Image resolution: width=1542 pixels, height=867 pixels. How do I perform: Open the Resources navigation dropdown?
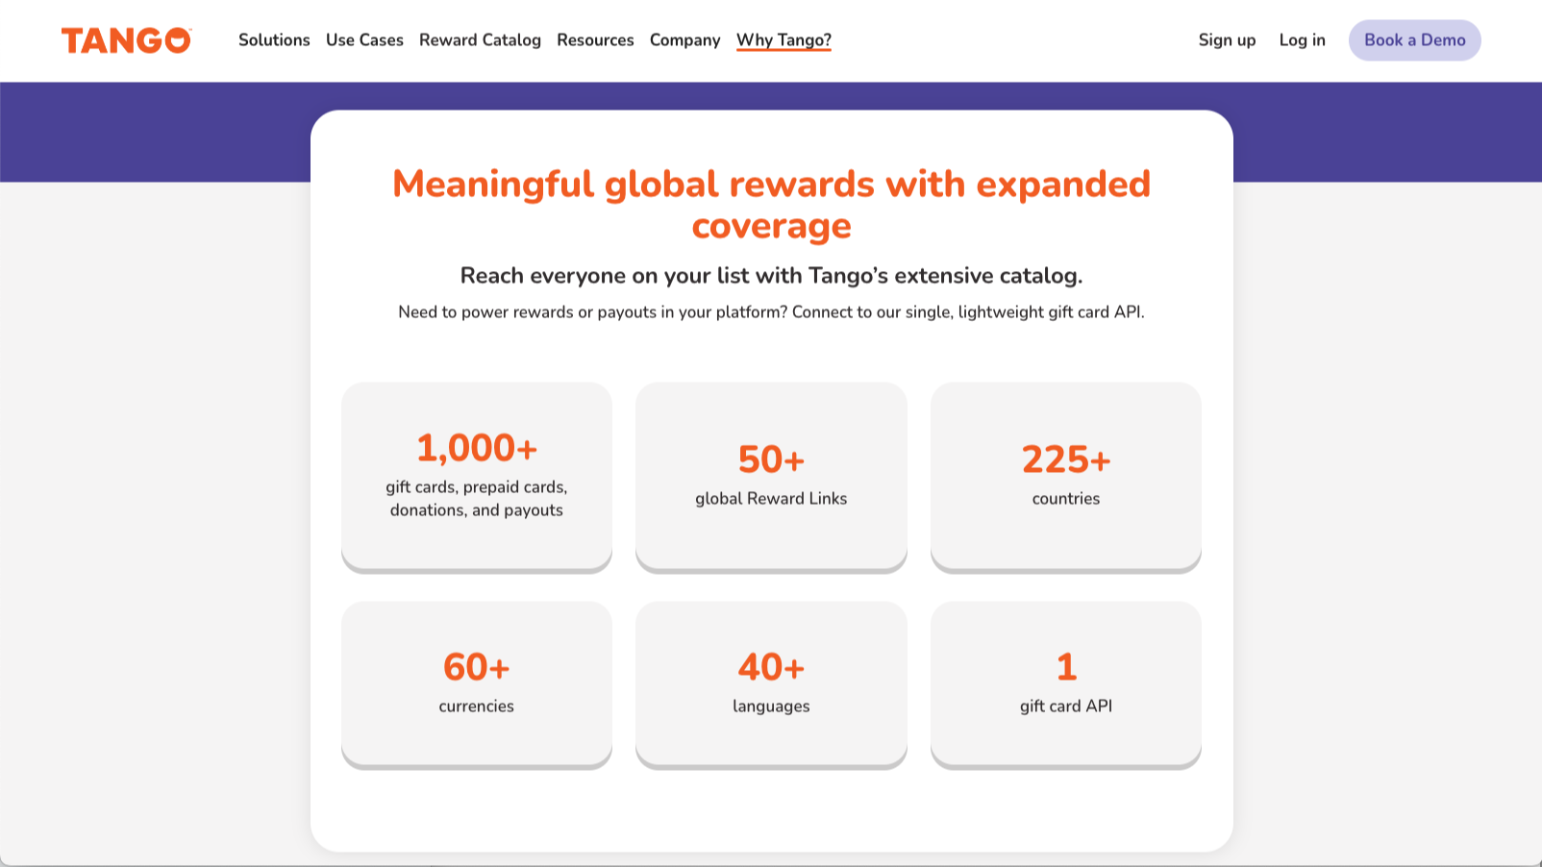tap(595, 40)
